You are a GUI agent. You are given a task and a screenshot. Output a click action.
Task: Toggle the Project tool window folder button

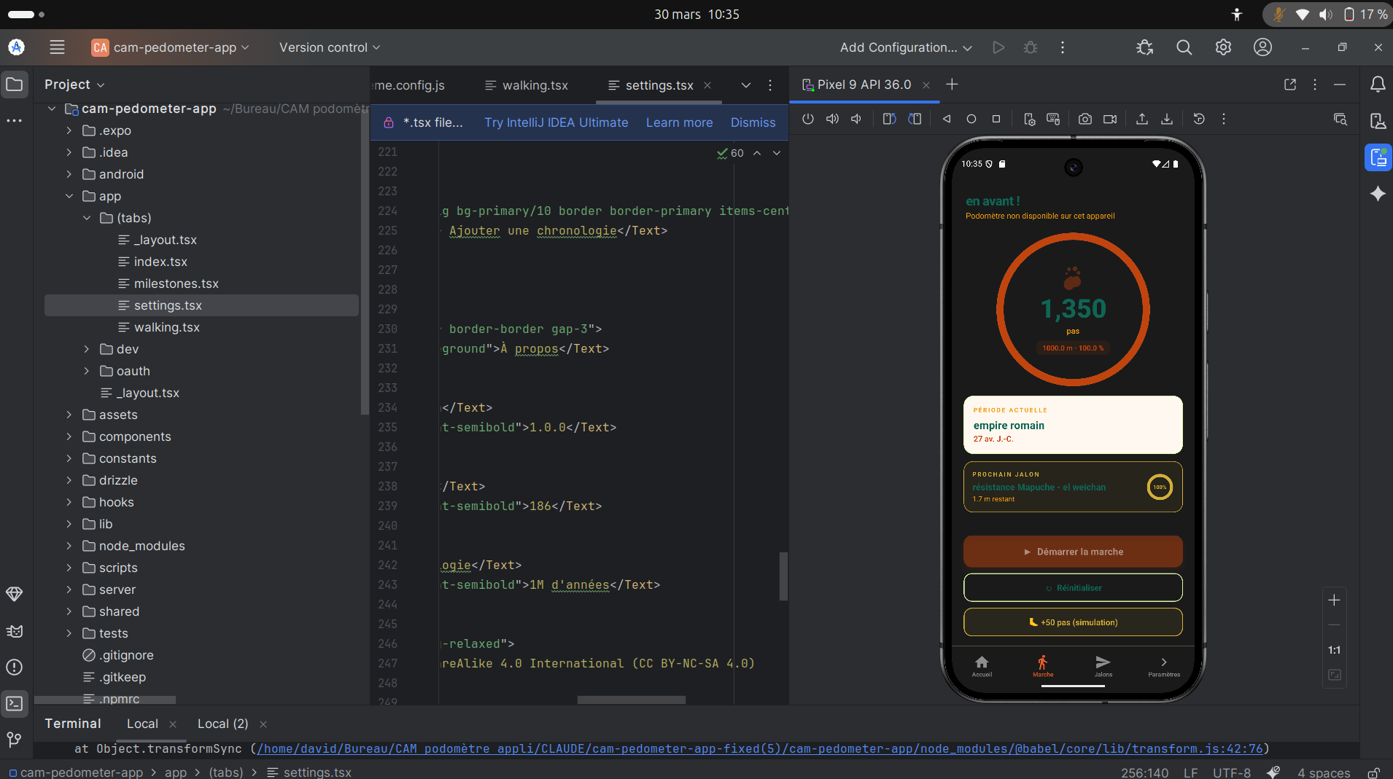pos(15,85)
